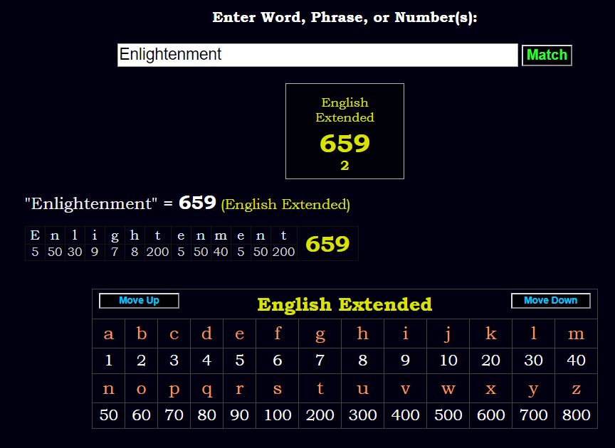Select letter 'a' in the cipher table
The image size is (615, 448).
tap(109, 334)
